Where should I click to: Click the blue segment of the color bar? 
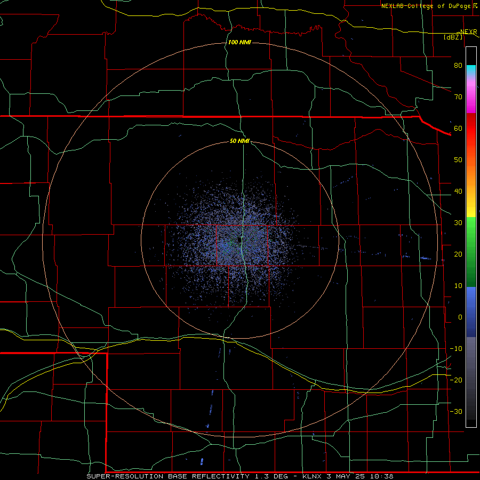(471, 312)
